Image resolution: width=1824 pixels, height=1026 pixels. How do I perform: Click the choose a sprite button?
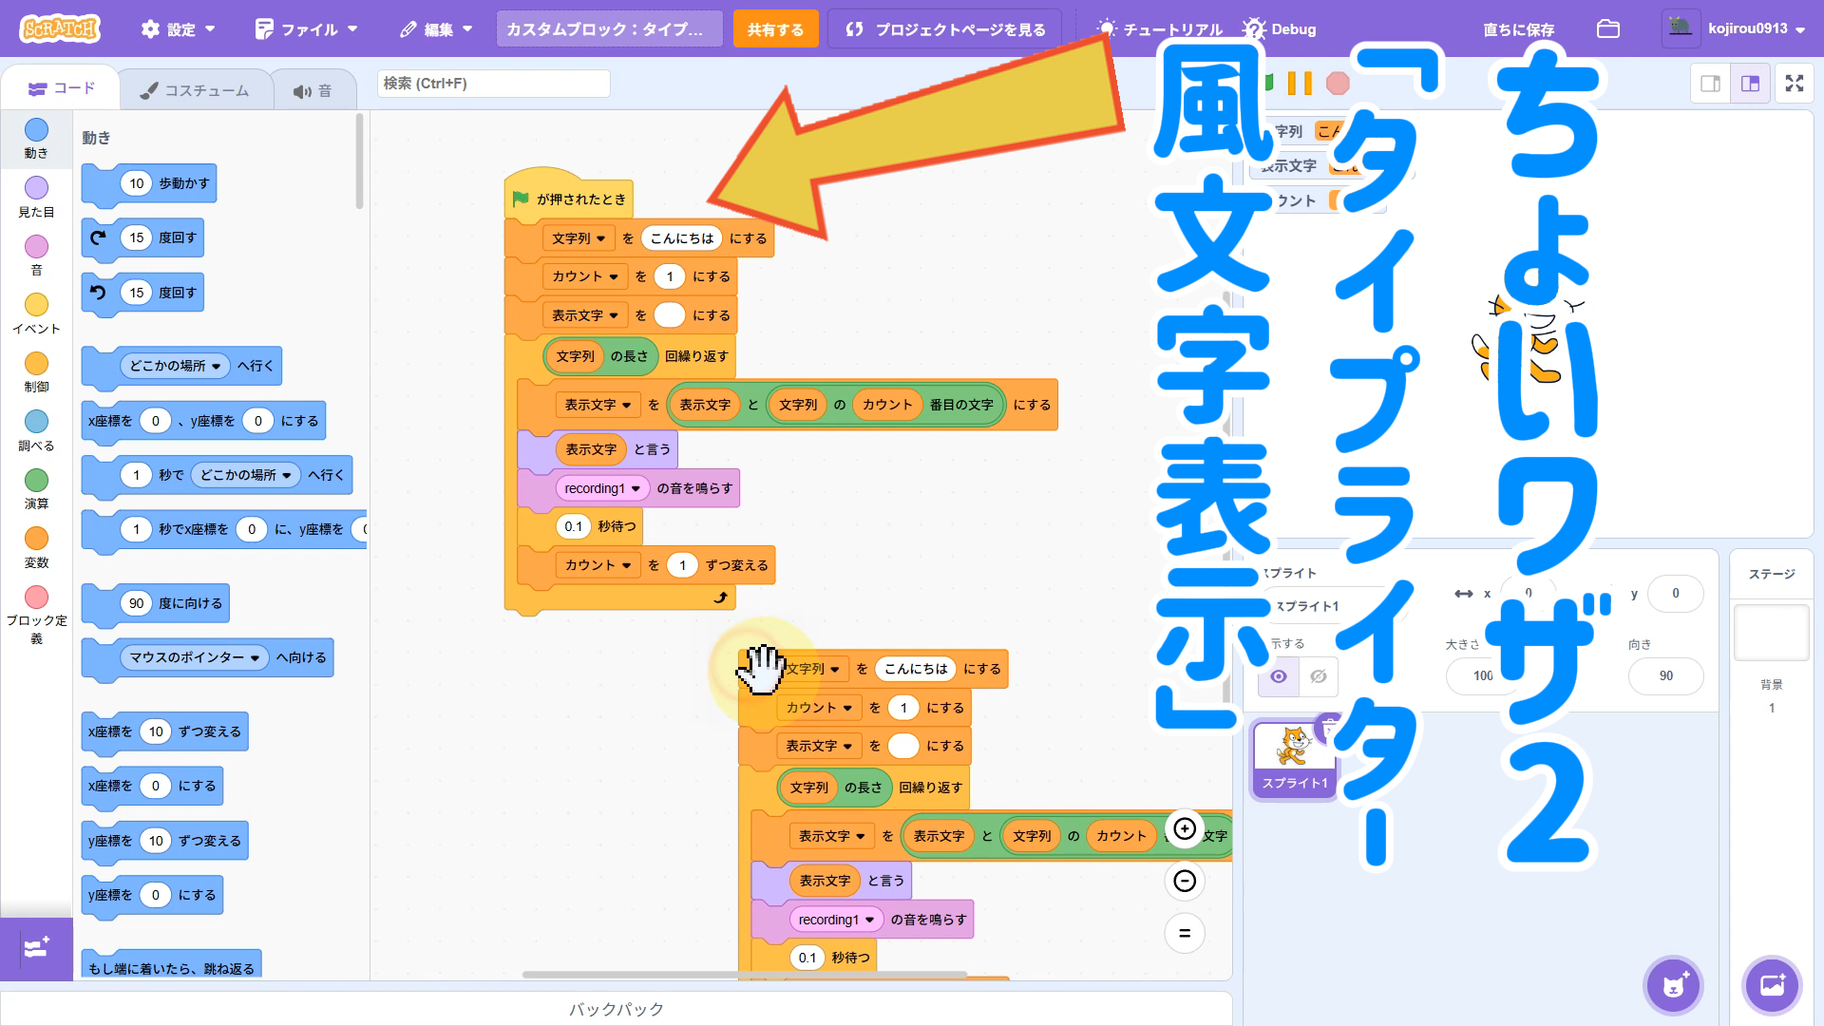tap(1673, 985)
